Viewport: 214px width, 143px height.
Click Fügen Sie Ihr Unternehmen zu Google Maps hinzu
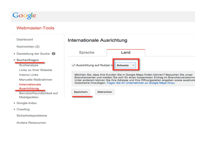141,83
